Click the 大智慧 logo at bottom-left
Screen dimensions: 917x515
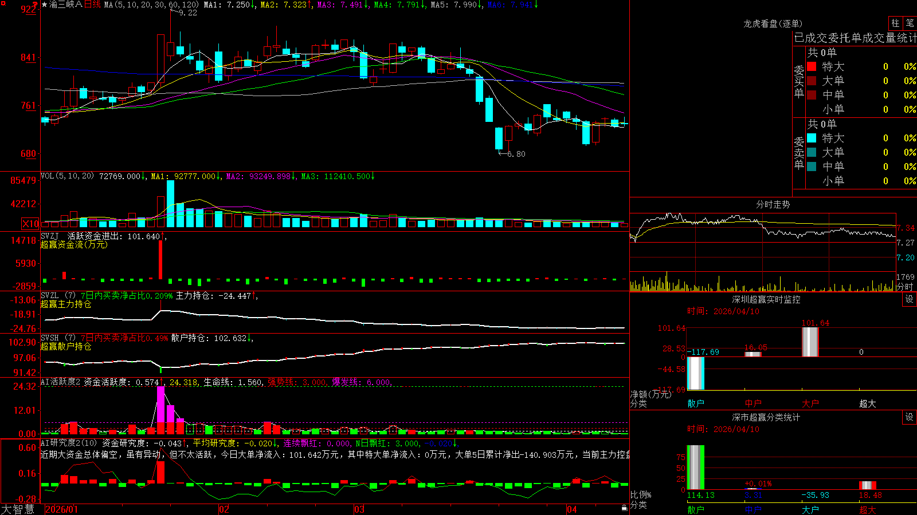(18, 509)
